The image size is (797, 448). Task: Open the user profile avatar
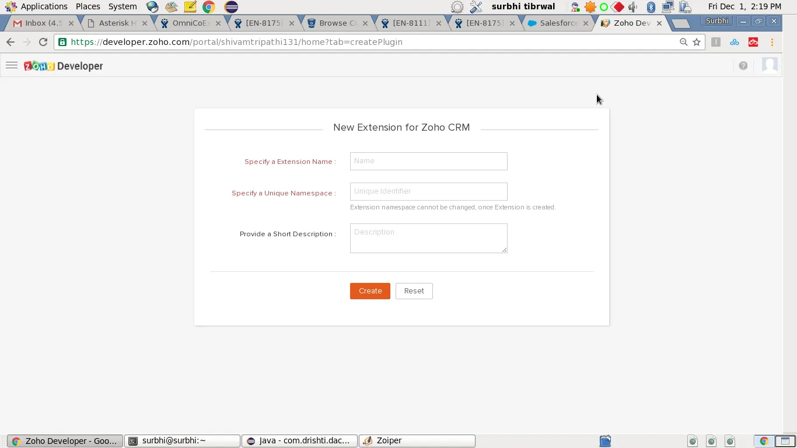(x=770, y=65)
